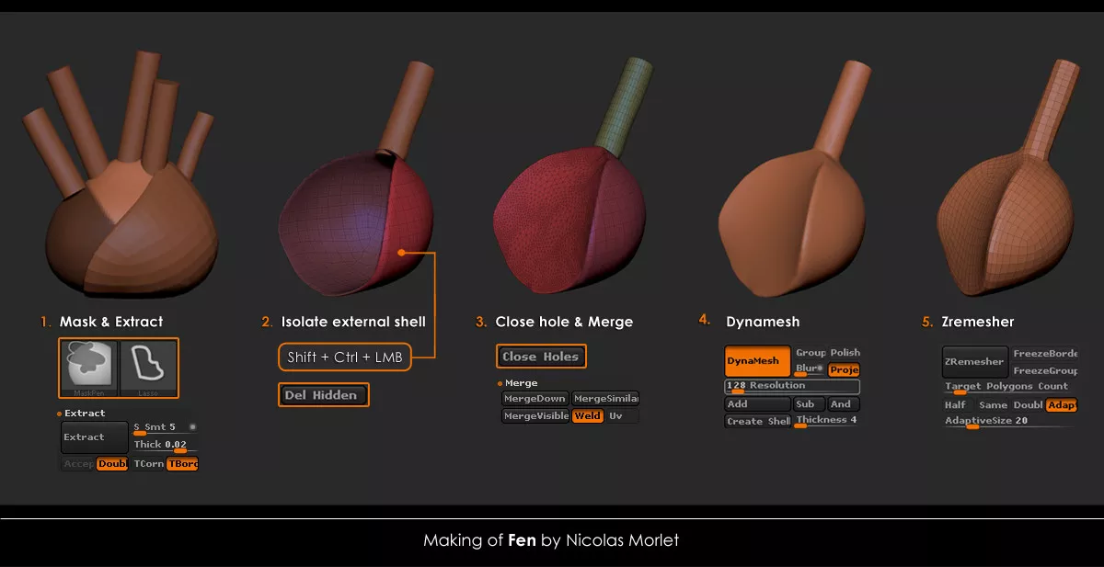Image resolution: width=1104 pixels, height=567 pixels.
Task: Activate the DynaMesh button
Action: [757, 362]
